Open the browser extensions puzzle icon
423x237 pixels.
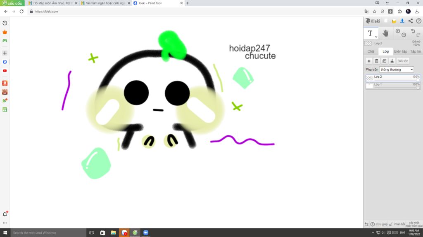click(400, 12)
